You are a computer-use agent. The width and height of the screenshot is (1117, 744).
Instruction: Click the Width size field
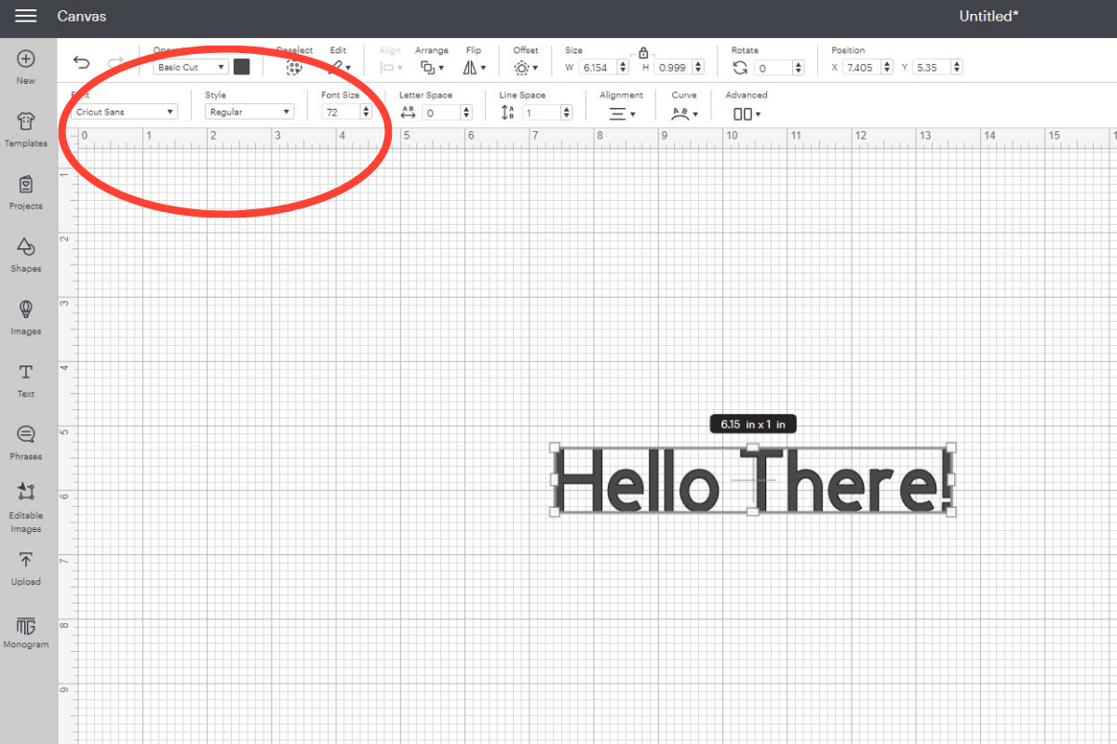(x=599, y=67)
